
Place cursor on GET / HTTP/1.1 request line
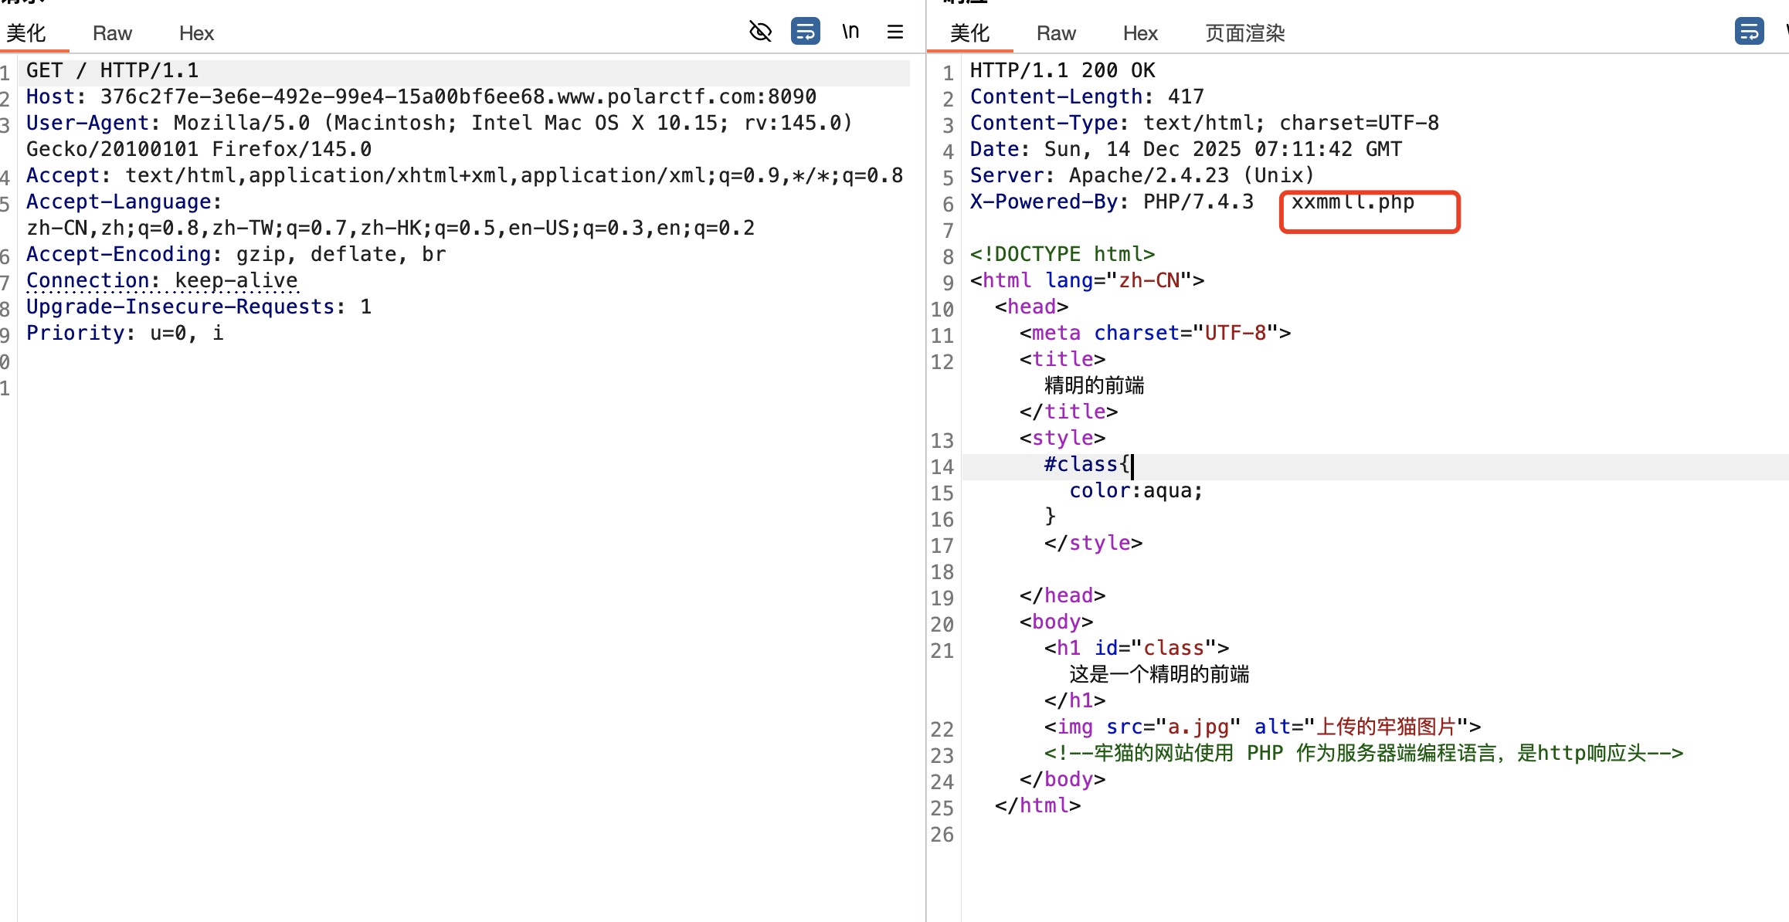(x=113, y=71)
